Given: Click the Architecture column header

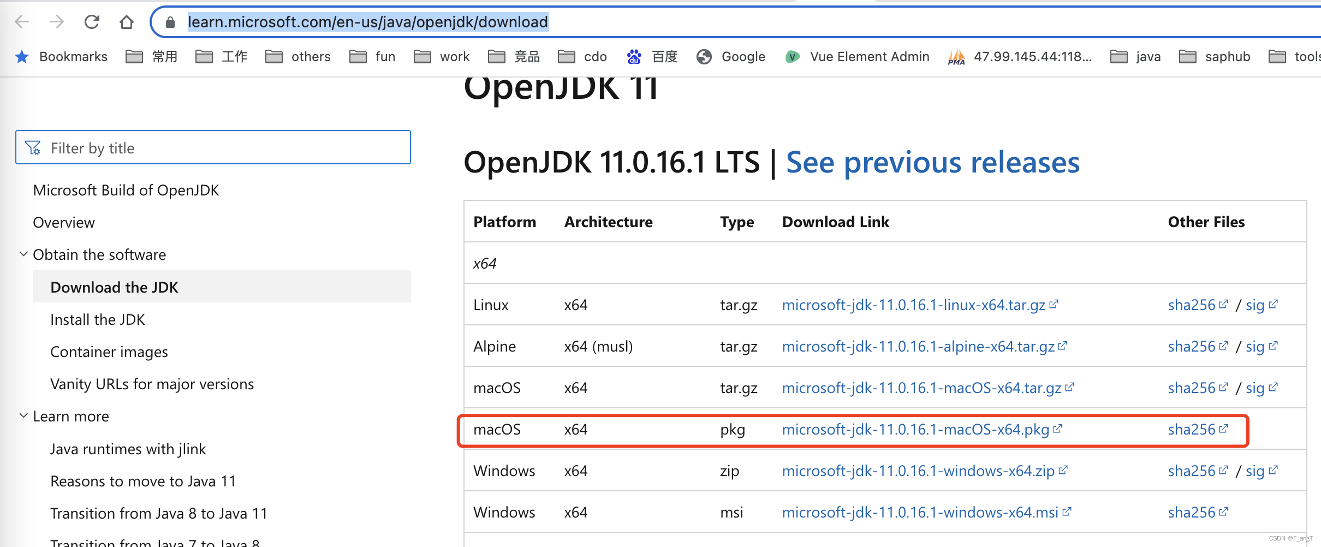Looking at the screenshot, I should 609,222.
